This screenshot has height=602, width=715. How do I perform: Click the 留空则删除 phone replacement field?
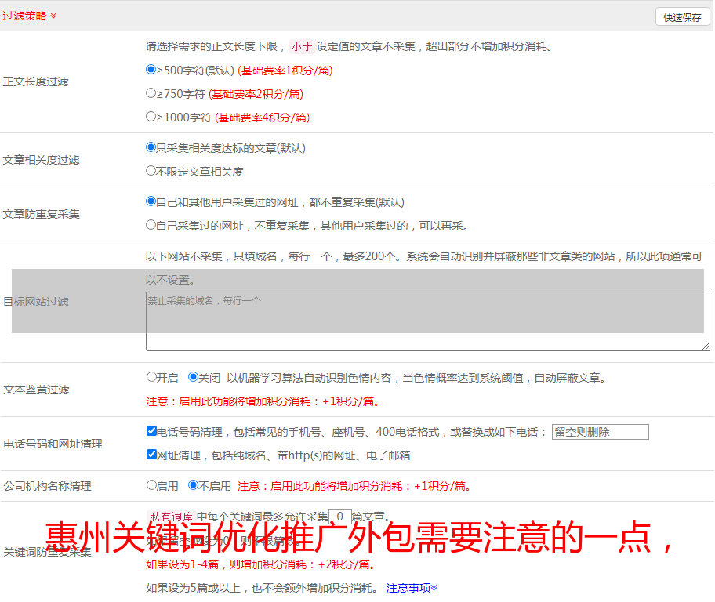[x=600, y=432]
